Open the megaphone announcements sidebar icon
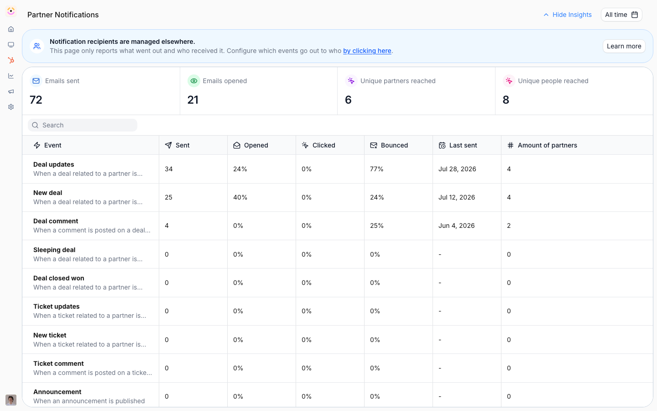The width and height of the screenshot is (657, 411). pyautogui.click(x=11, y=91)
